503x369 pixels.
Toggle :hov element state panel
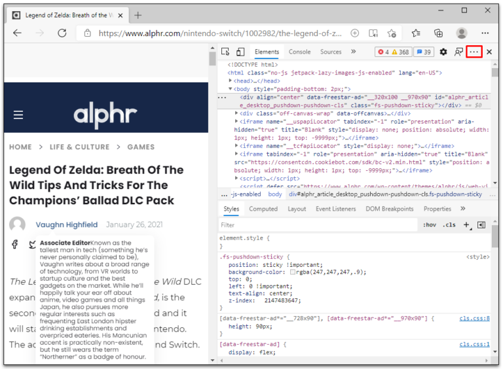430,225
